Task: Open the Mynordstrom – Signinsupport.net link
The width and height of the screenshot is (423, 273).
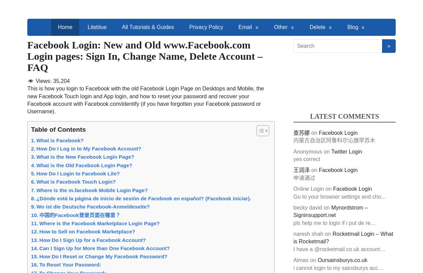Action: click(331, 212)
